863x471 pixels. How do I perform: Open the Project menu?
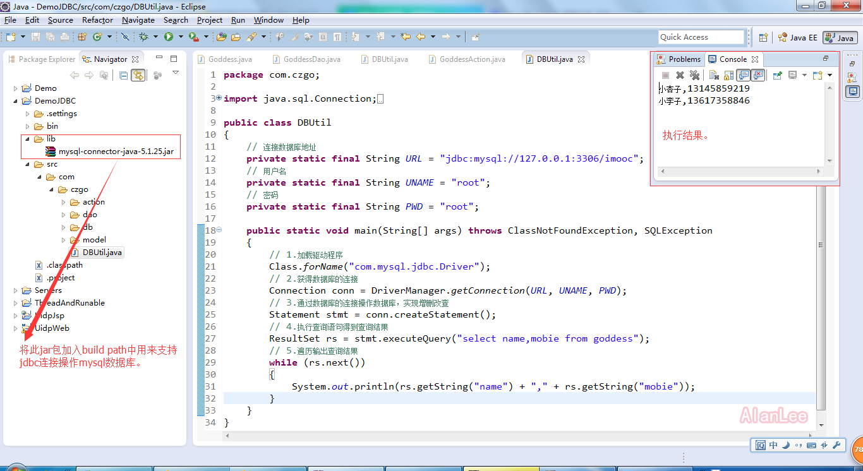click(210, 20)
